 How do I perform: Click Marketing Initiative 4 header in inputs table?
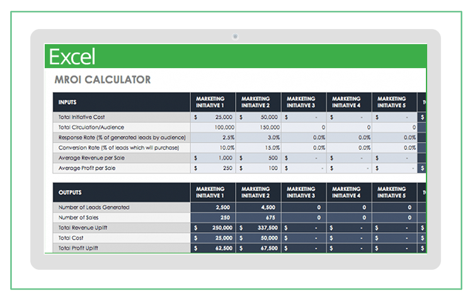coord(348,102)
